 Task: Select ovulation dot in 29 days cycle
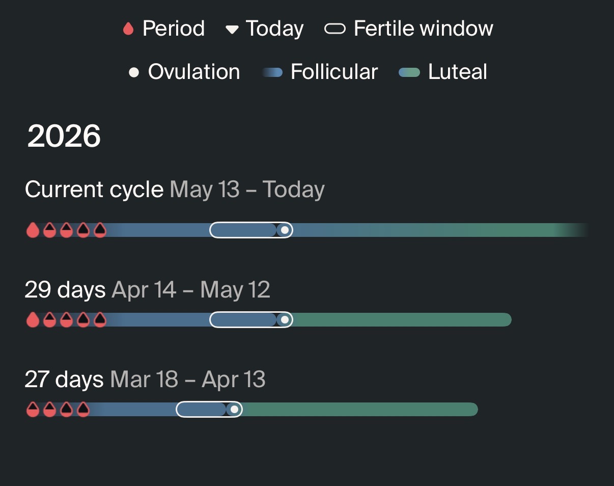[x=285, y=320]
